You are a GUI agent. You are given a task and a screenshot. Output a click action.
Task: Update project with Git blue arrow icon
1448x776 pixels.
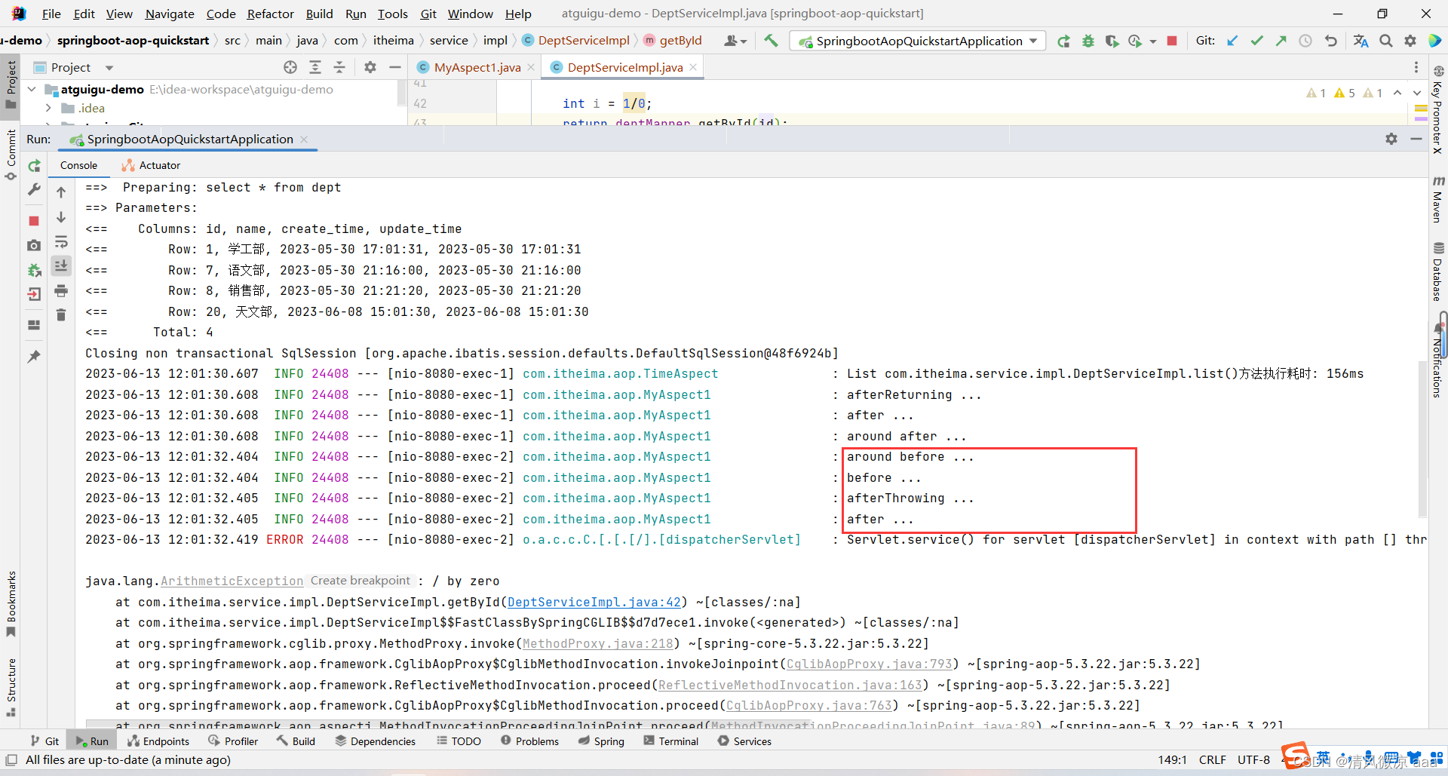pos(1232,41)
